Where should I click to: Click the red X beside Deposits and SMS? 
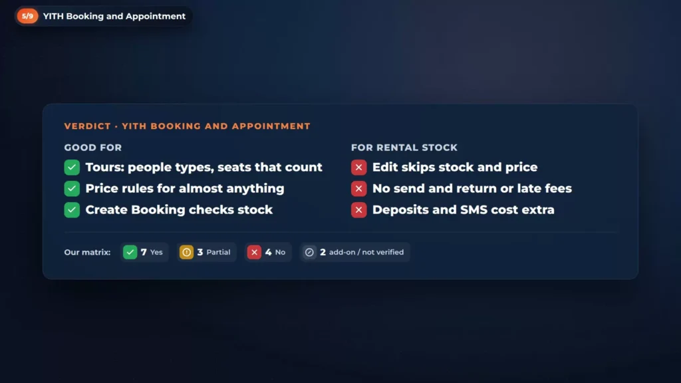[x=358, y=209]
